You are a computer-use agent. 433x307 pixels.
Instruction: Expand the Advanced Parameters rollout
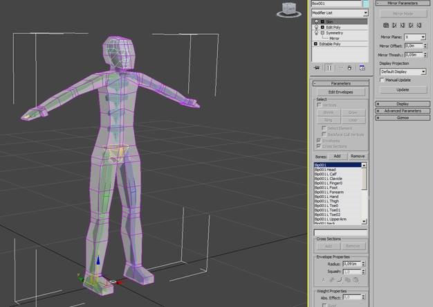[403, 111]
